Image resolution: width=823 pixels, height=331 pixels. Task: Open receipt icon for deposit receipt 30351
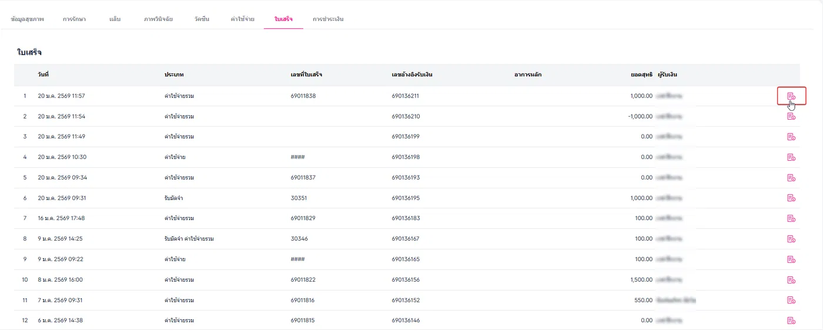tap(791, 198)
